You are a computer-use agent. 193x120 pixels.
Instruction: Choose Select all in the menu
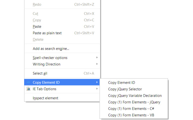[62, 73]
